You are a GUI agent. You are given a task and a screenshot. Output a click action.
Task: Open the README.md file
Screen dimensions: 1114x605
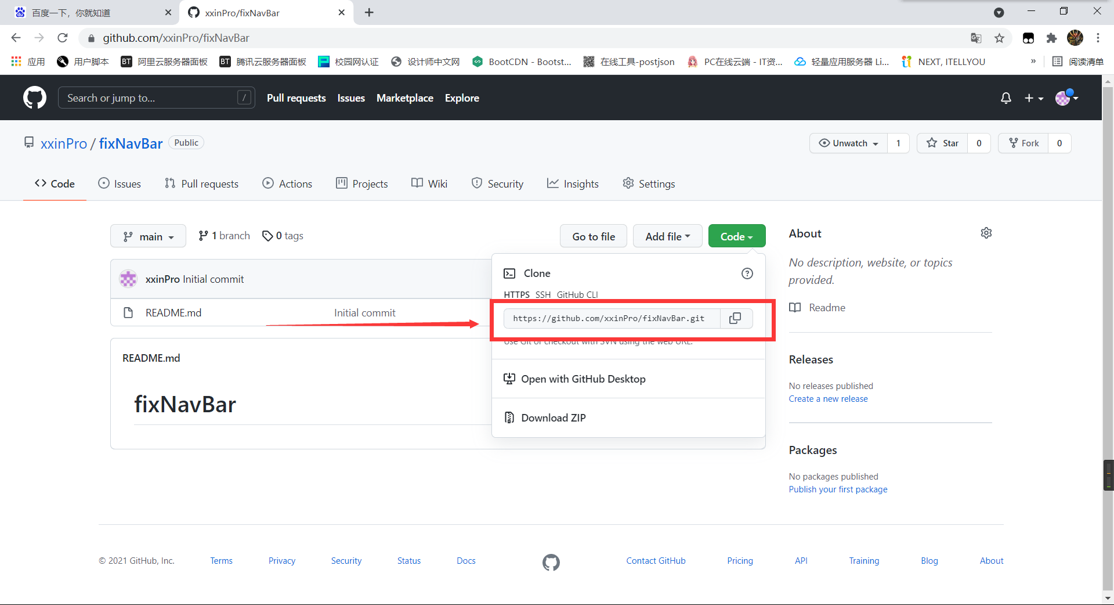[x=173, y=312]
